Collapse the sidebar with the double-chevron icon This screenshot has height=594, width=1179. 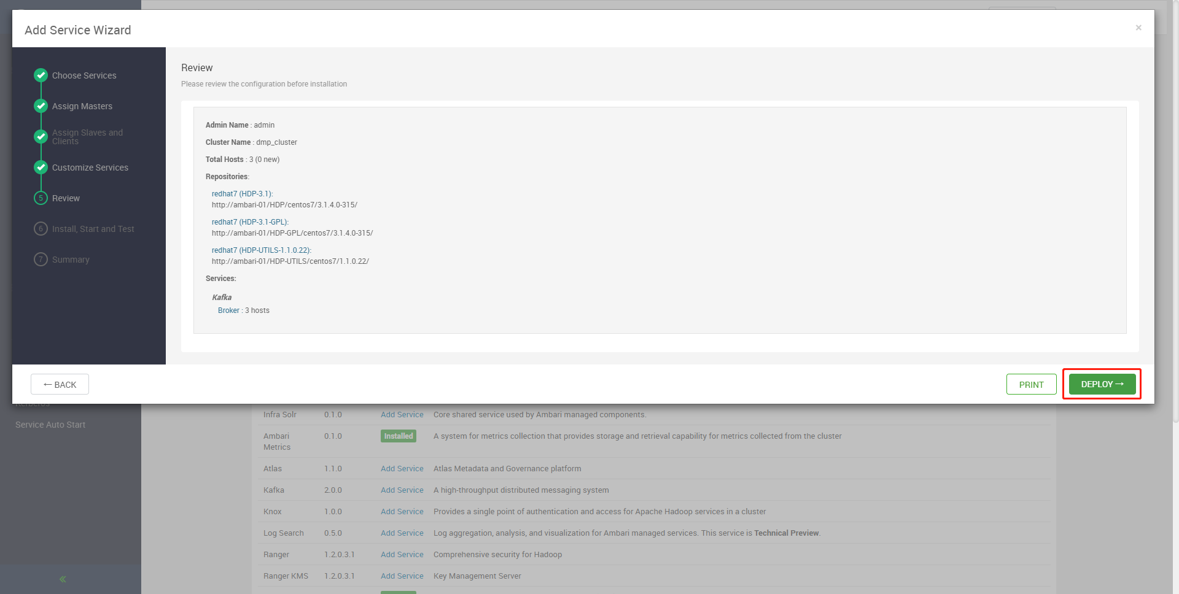click(x=63, y=579)
